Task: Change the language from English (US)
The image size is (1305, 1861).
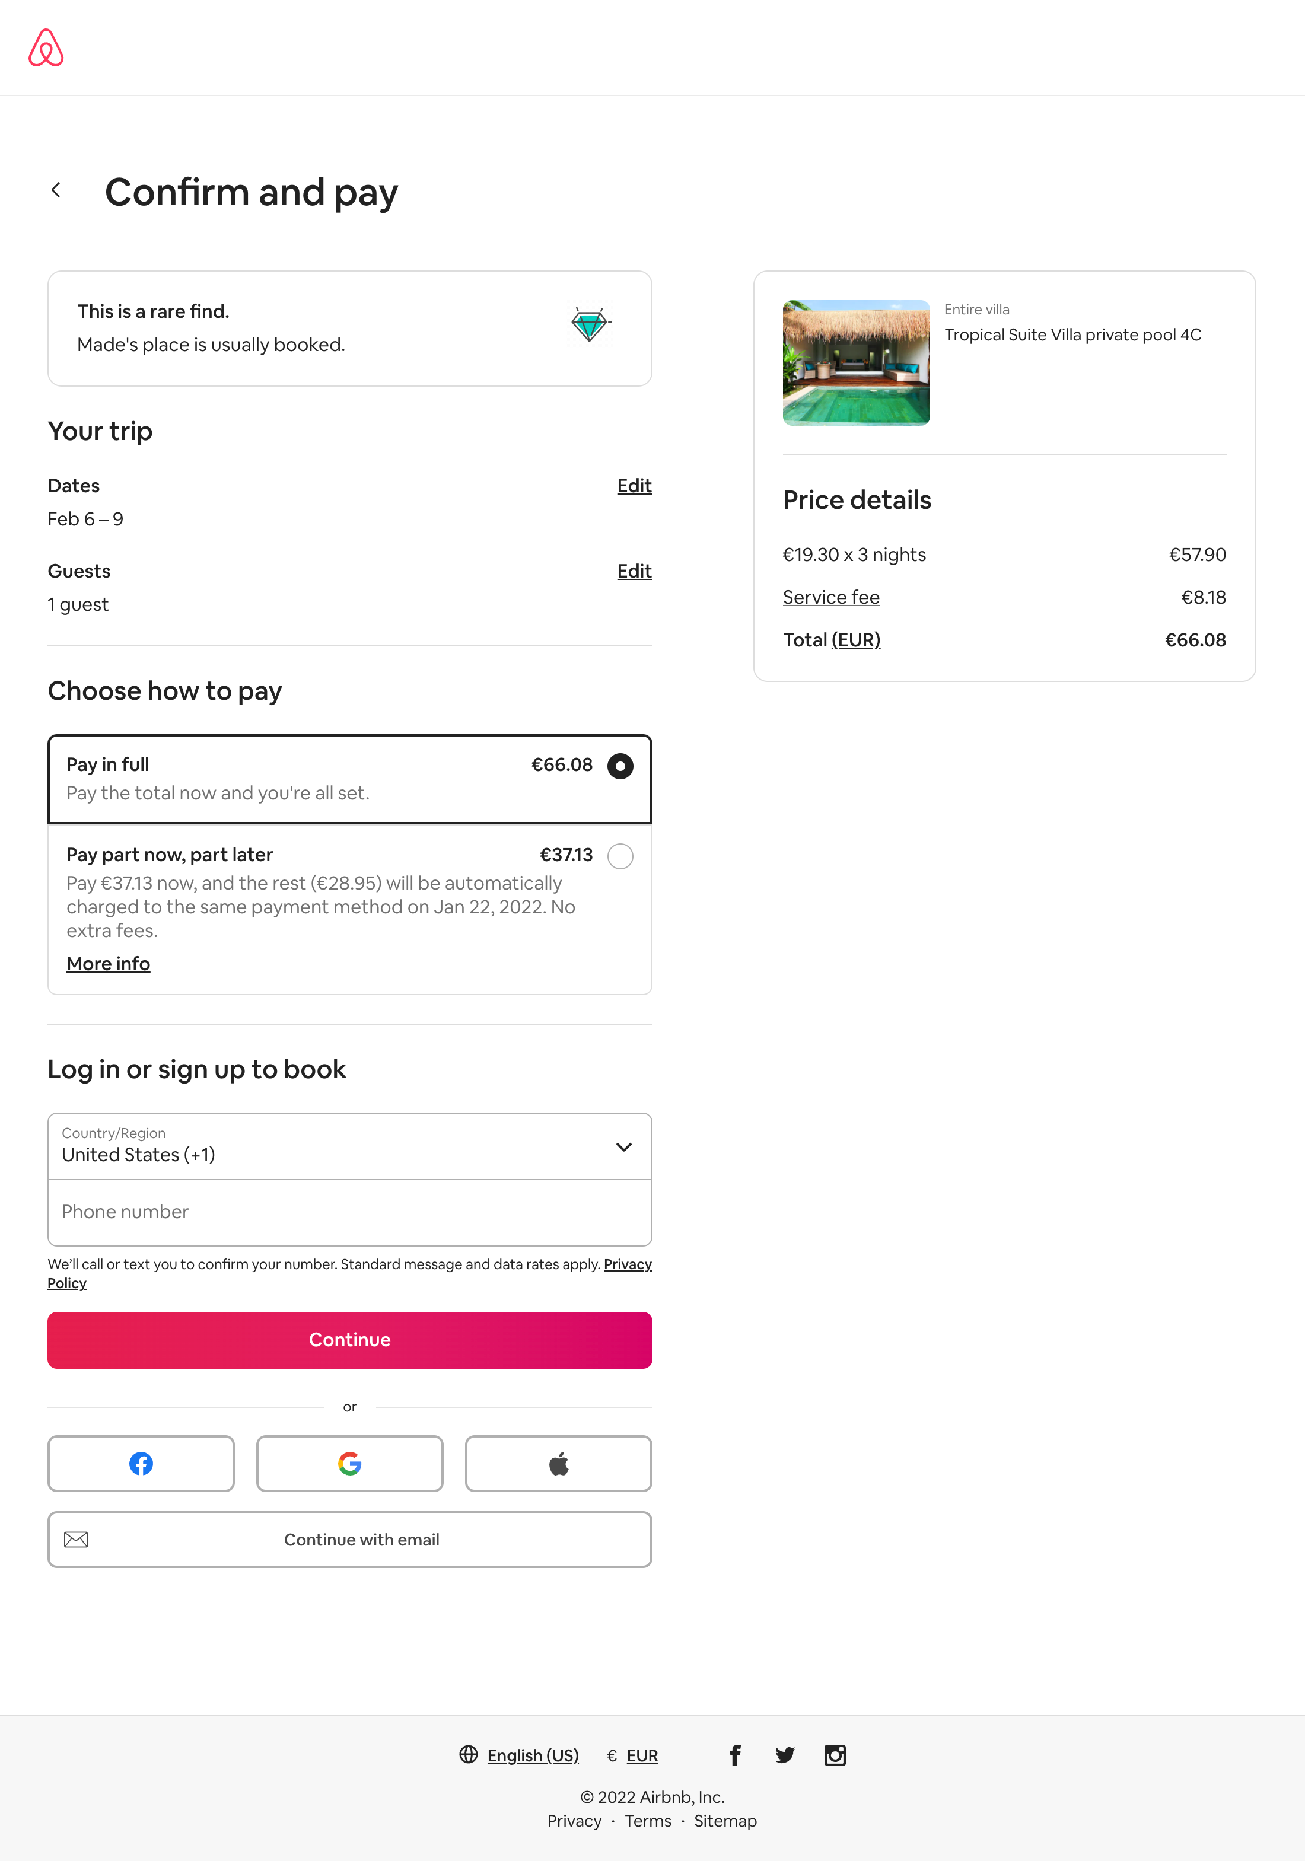Action: [533, 1755]
